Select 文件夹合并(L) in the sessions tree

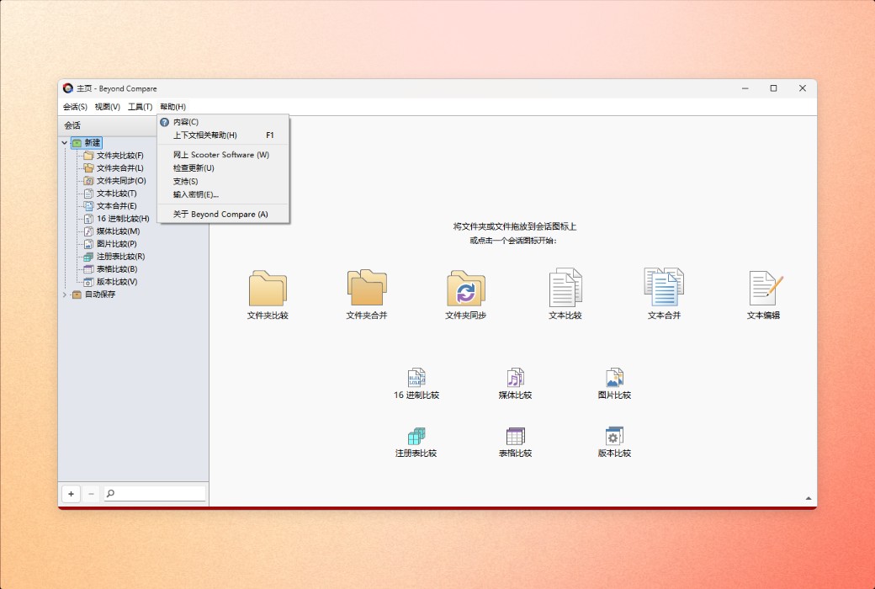[x=119, y=168]
